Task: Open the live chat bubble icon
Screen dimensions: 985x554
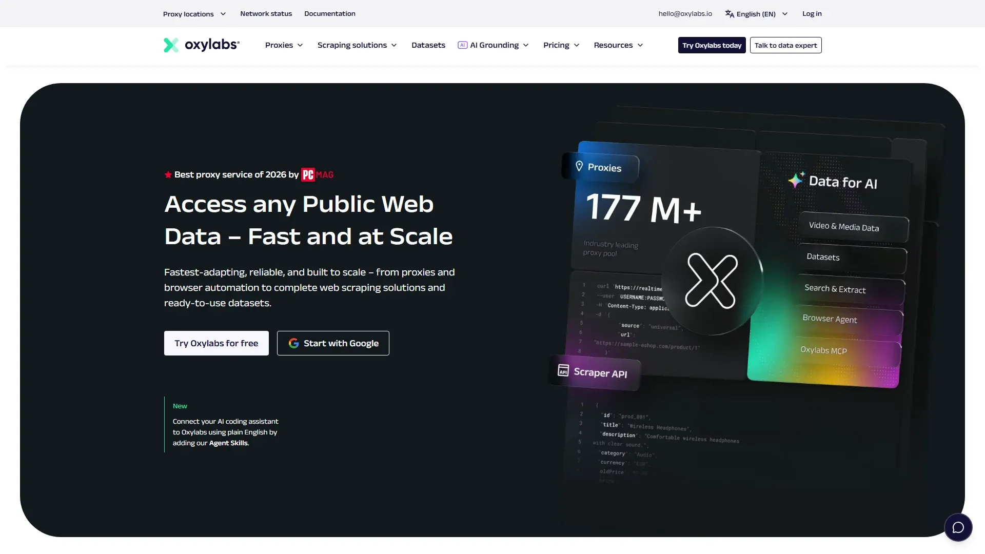Action: point(958,527)
